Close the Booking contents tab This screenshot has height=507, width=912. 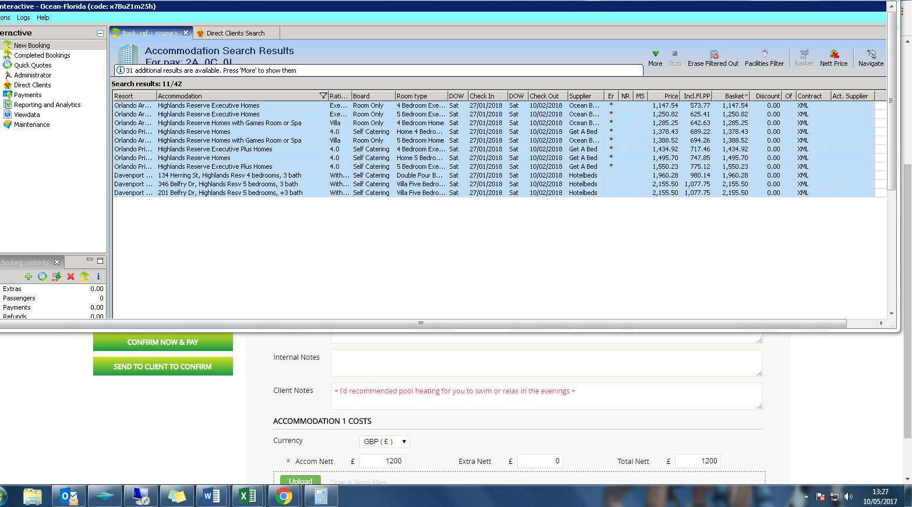(x=57, y=262)
